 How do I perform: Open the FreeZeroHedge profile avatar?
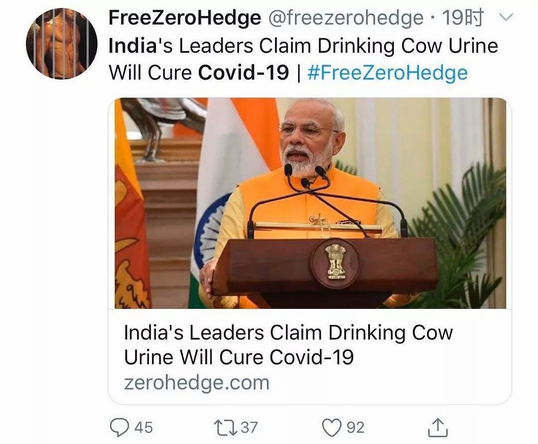pyautogui.click(x=62, y=43)
